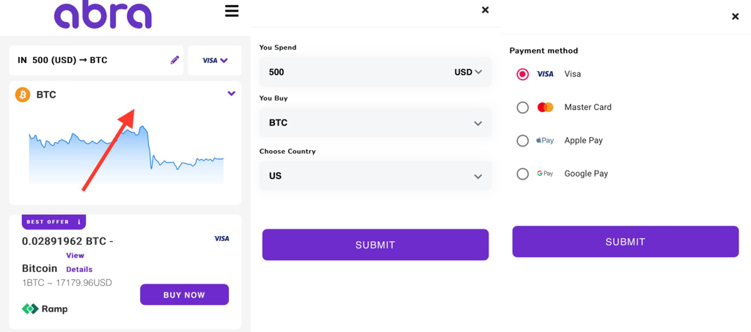This screenshot has width=751, height=332.
Task: Open the USD currency dropdown
Action: click(x=468, y=73)
